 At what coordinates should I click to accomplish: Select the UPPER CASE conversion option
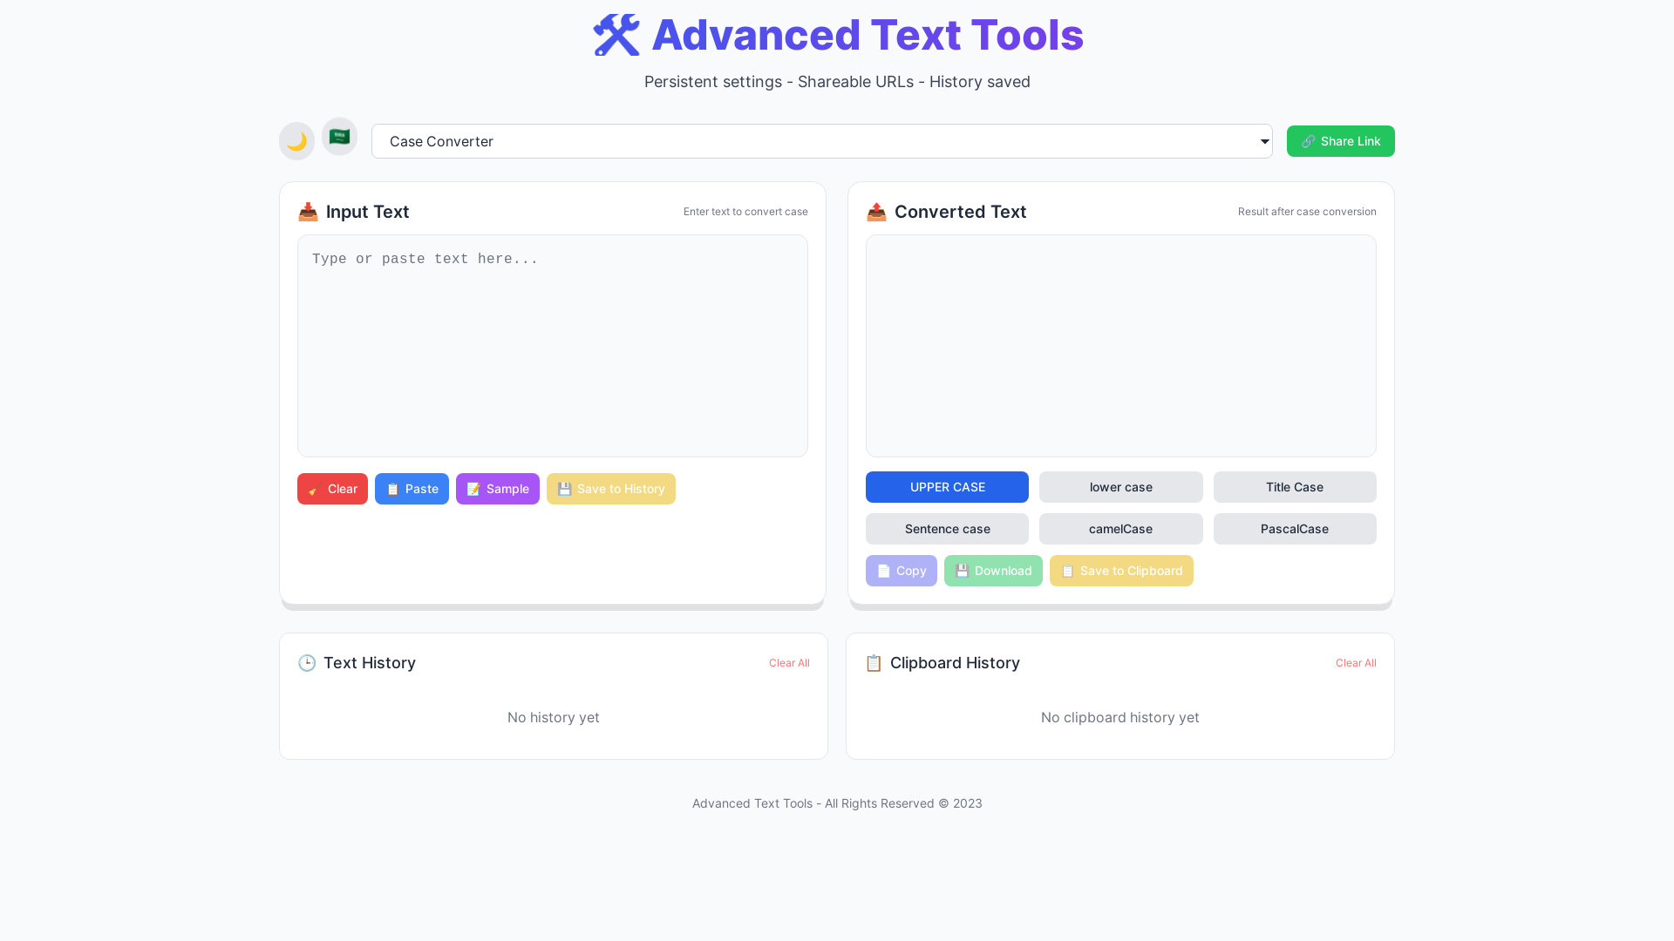[947, 487]
